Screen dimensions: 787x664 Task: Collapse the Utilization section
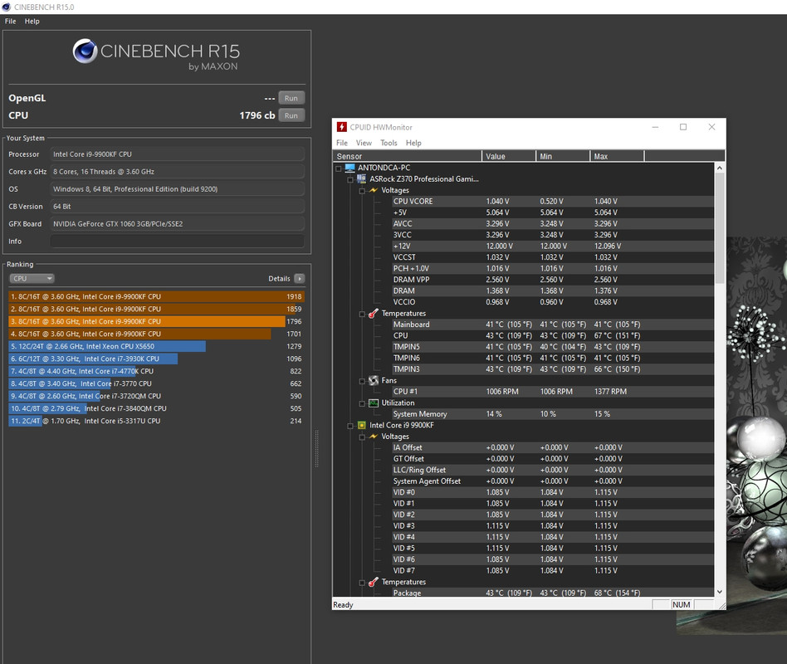click(362, 403)
